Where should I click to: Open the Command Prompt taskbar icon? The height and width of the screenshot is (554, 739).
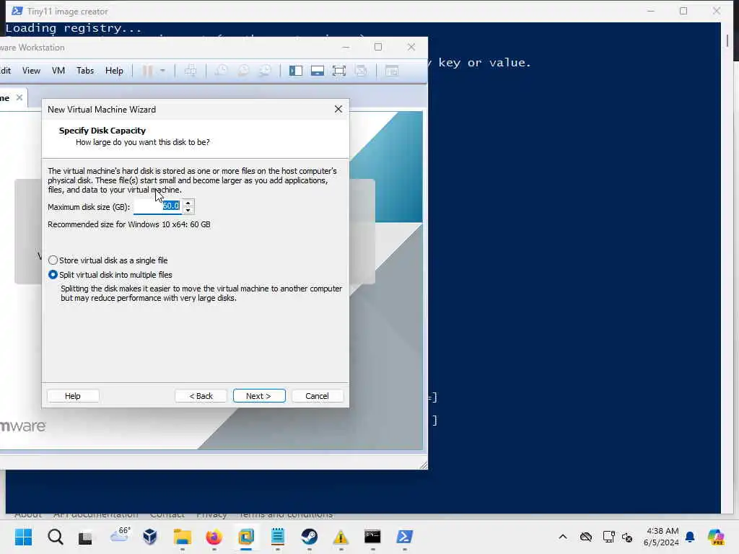click(372, 537)
